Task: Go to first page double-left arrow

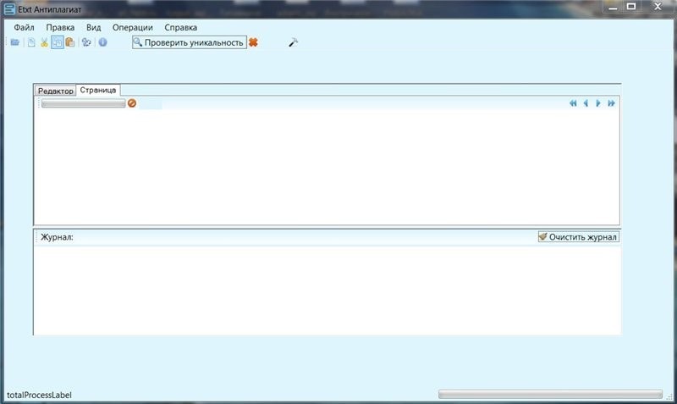Action: click(573, 103)
